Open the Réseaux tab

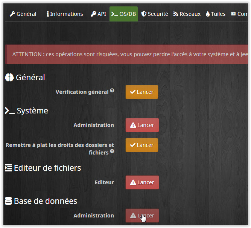click(187, 14)
